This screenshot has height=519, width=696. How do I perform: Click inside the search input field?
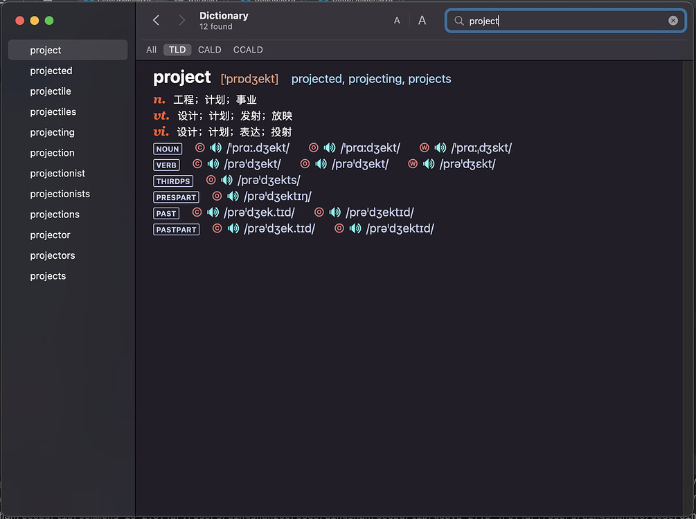tap(554, 21)
